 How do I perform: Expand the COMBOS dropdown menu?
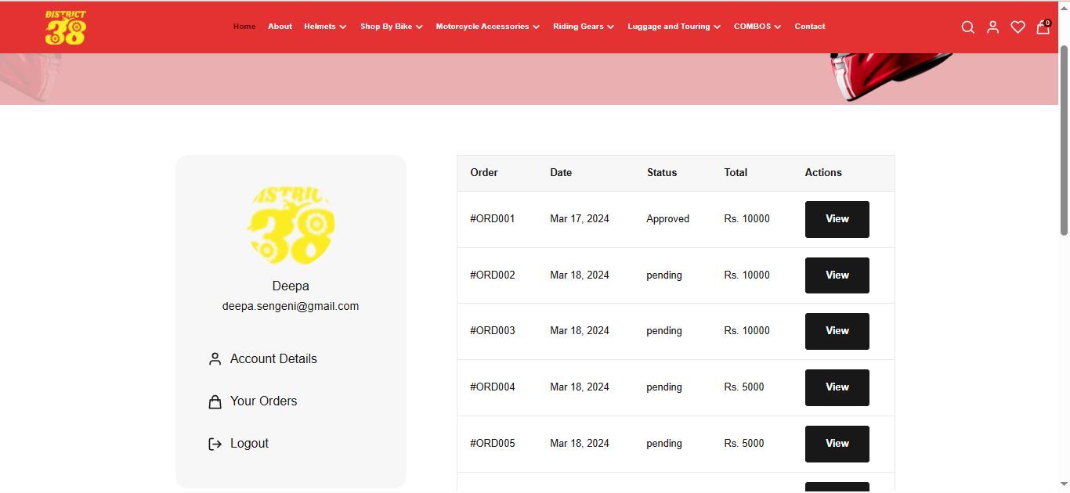pyautogui.click(x=757, y=27)
